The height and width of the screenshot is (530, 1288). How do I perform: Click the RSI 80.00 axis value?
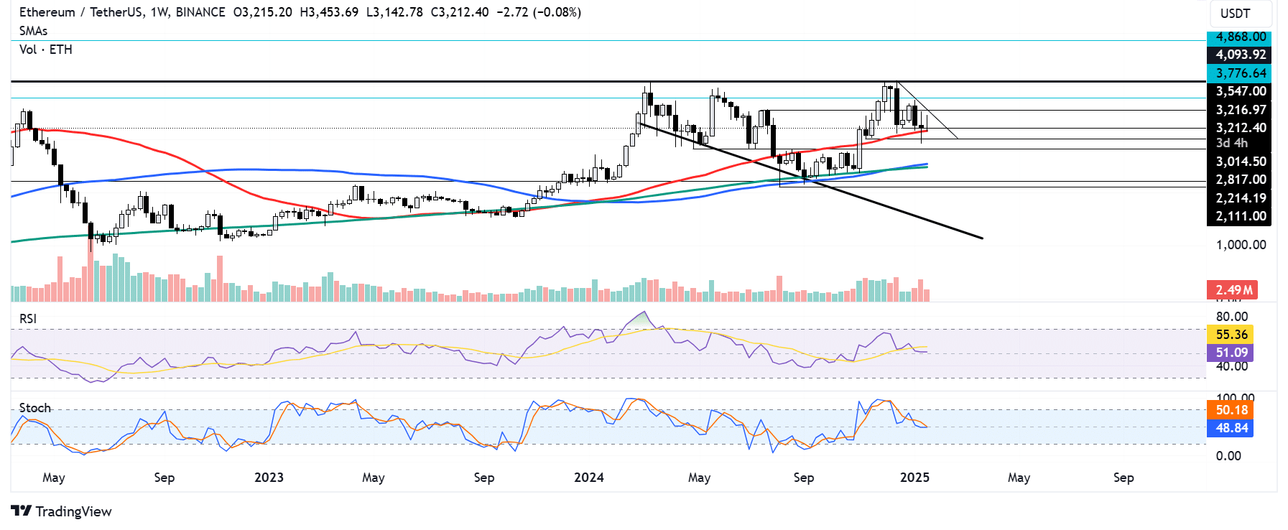[1232, 317]
